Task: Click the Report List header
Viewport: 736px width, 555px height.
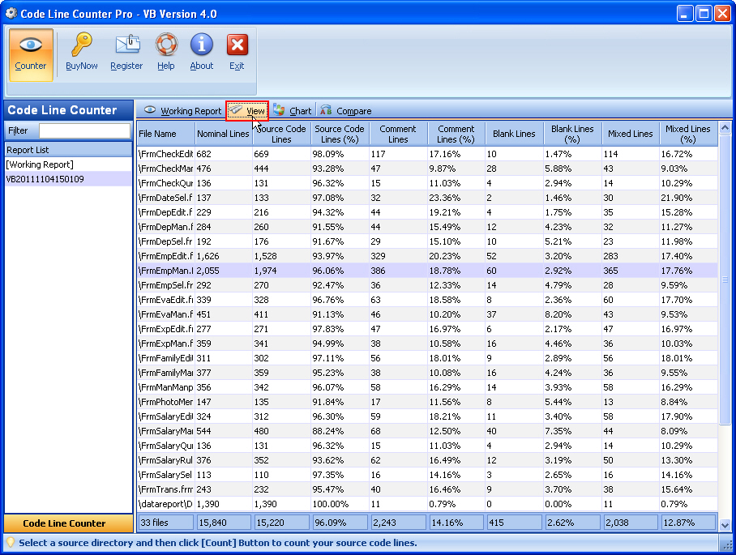Action: pyautogui.click(x=69, y=150)
